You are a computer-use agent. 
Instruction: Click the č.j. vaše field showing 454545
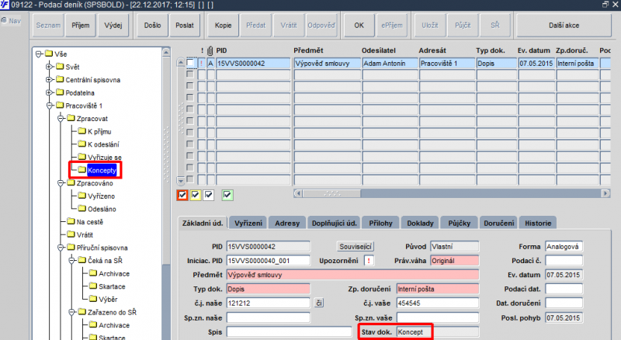click(437, 304)
